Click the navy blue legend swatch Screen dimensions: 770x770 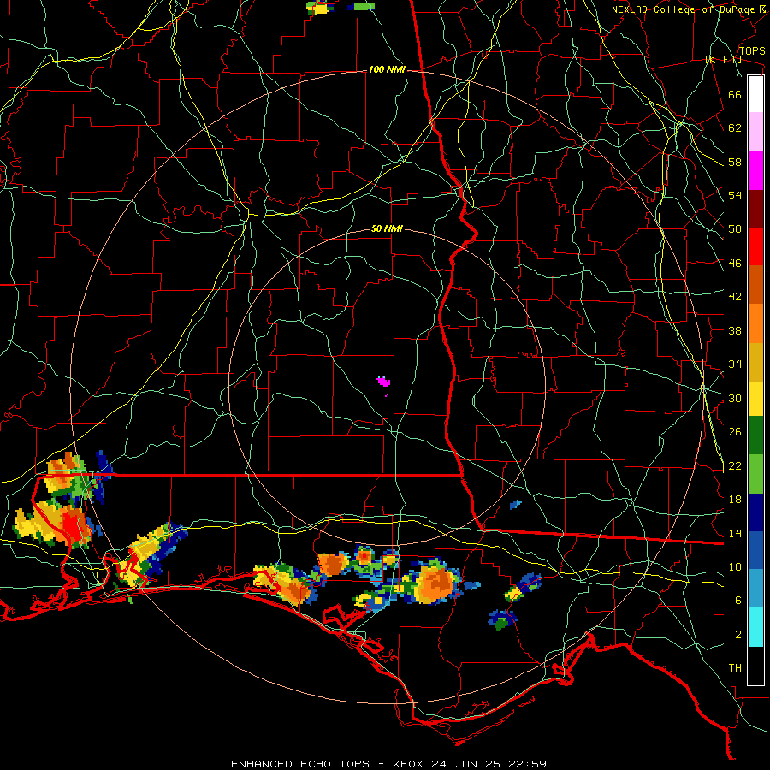[x=755, y=512]
